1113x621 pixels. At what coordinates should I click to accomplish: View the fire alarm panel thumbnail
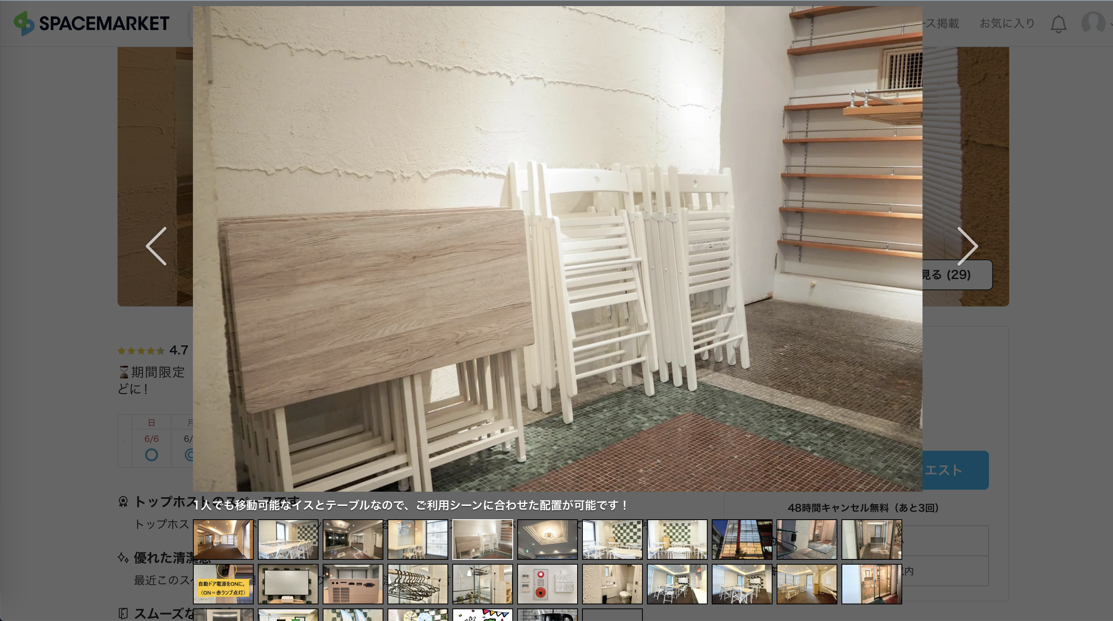tap(547, 584)
